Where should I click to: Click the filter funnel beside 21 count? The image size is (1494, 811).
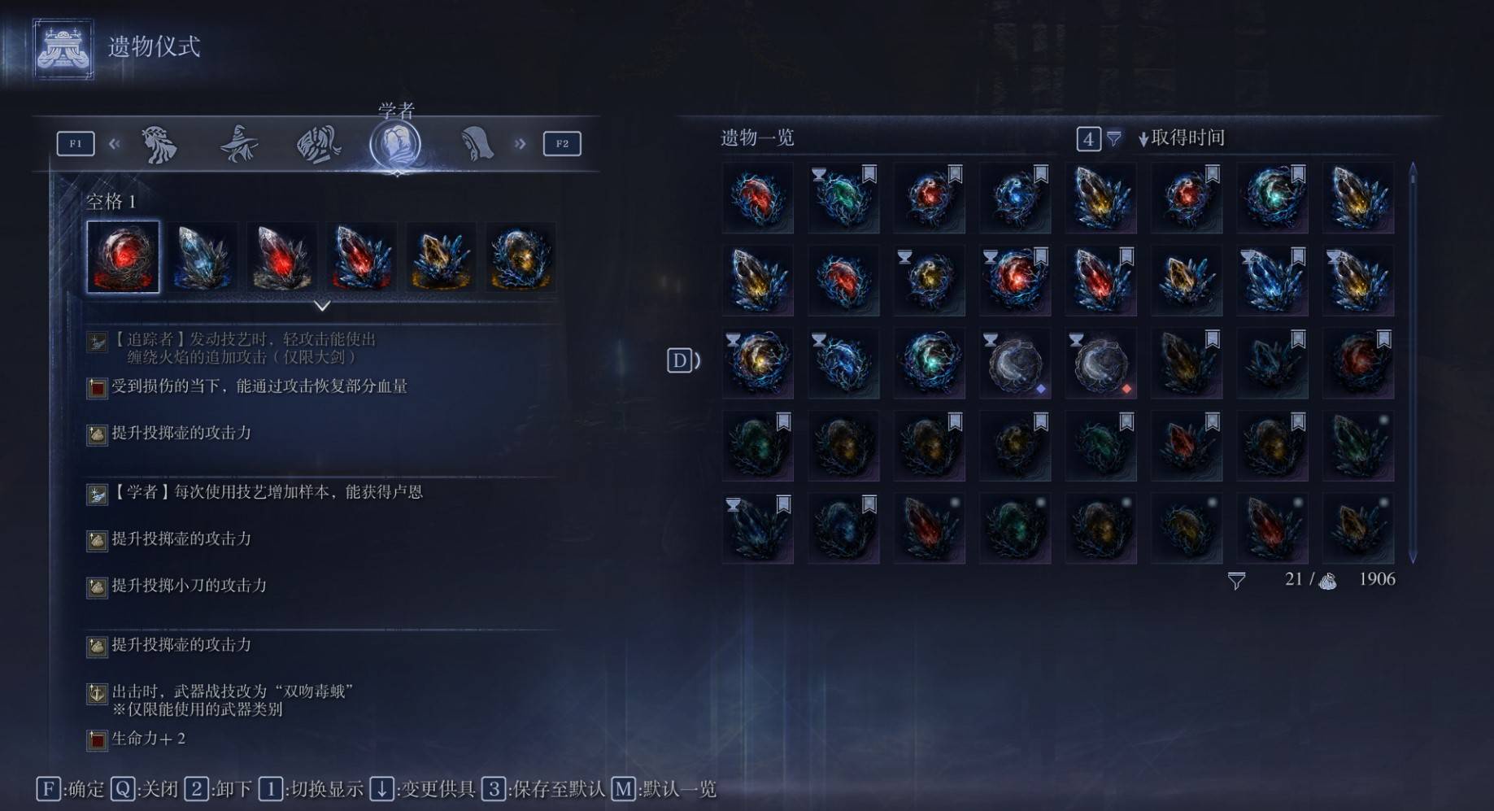click(x=1236, y=581)
